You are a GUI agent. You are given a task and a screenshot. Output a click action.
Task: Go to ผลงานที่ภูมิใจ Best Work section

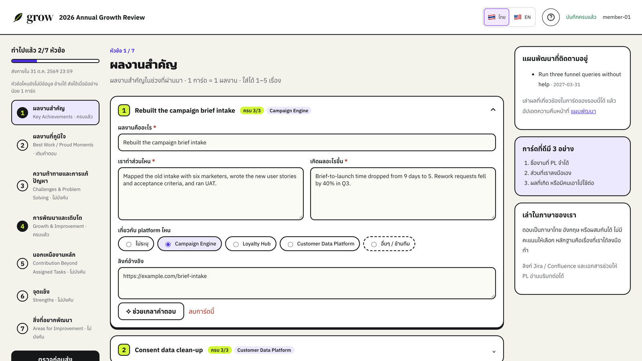click(x=55, y=145)
